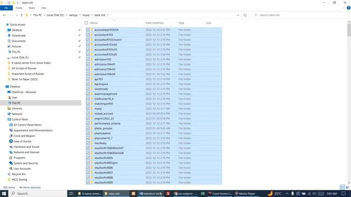Viewport: 351px width, 197px height.
Task: Go back with the back arrow
Action: click(4, 15)
